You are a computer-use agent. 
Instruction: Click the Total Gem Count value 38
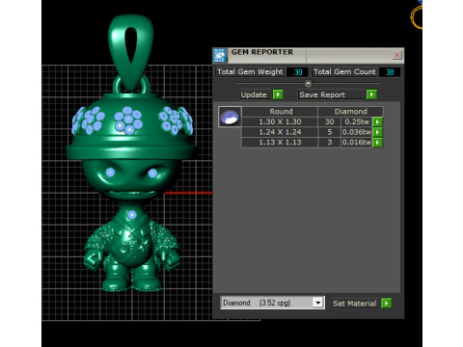(390, 72)
